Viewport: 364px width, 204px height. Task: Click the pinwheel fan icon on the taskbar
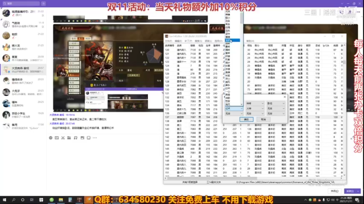click(x=41, y=199)
